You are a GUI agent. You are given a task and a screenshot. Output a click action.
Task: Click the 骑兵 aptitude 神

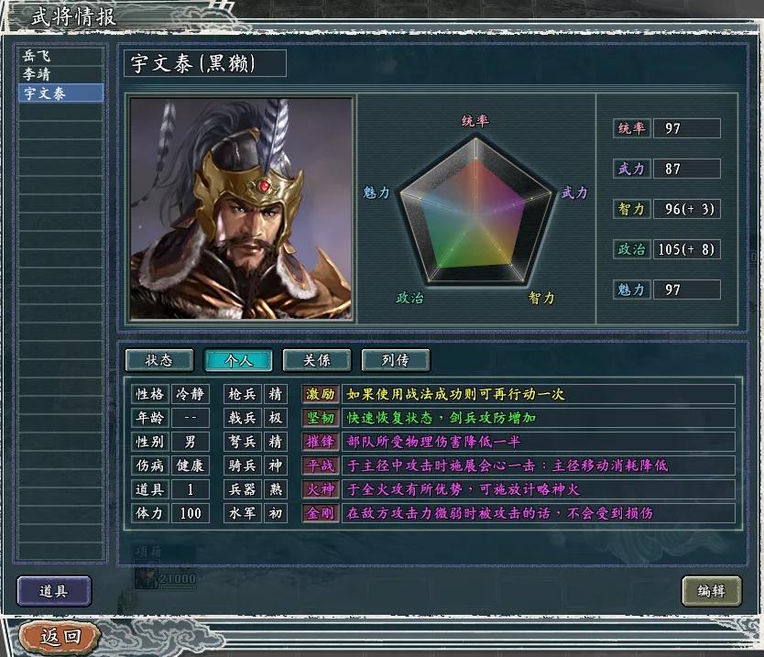pyautogui.click(x=276, y=465)
